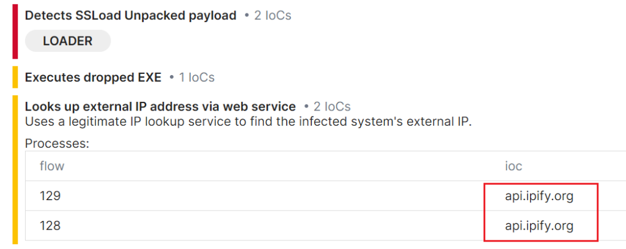Click the flow column header
The image size is (626, 249).
(52, 166)
